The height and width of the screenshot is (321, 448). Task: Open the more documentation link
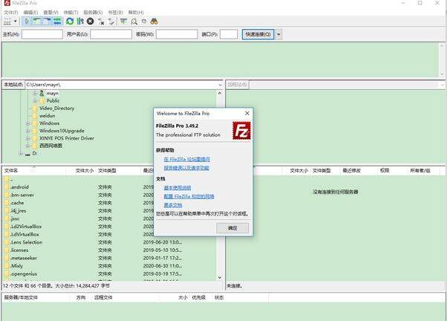click(x=173, y=205)
